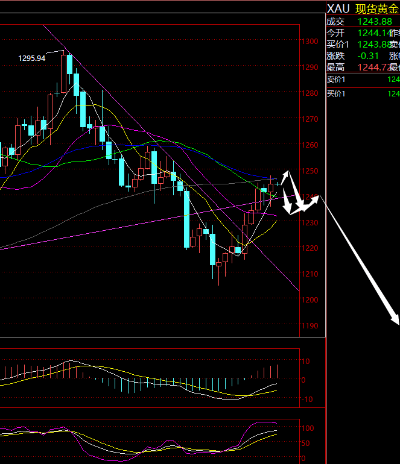Click the 0 label on MACD axis
Image resolution: width=400 pixels, height=464 pixels.
pyautogui.click(x=303, y=380)
